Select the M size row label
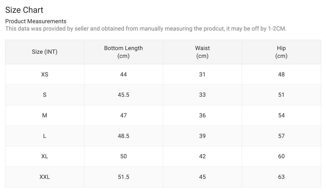This screenshot has height=195, width=326. coord(45,115)
